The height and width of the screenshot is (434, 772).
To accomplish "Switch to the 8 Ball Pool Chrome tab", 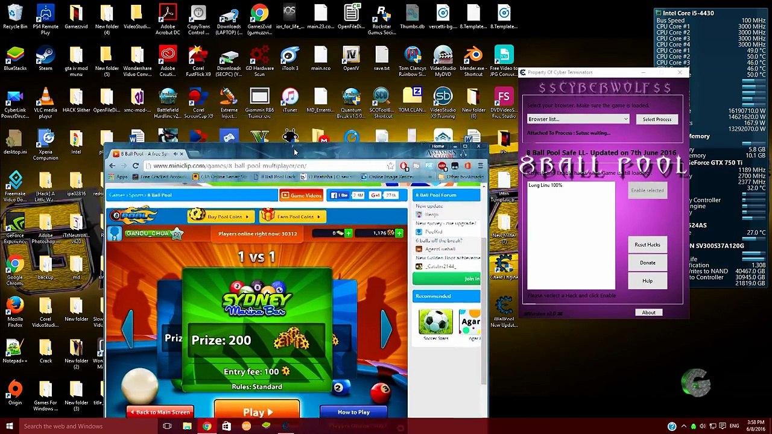I will coord(145,154).
